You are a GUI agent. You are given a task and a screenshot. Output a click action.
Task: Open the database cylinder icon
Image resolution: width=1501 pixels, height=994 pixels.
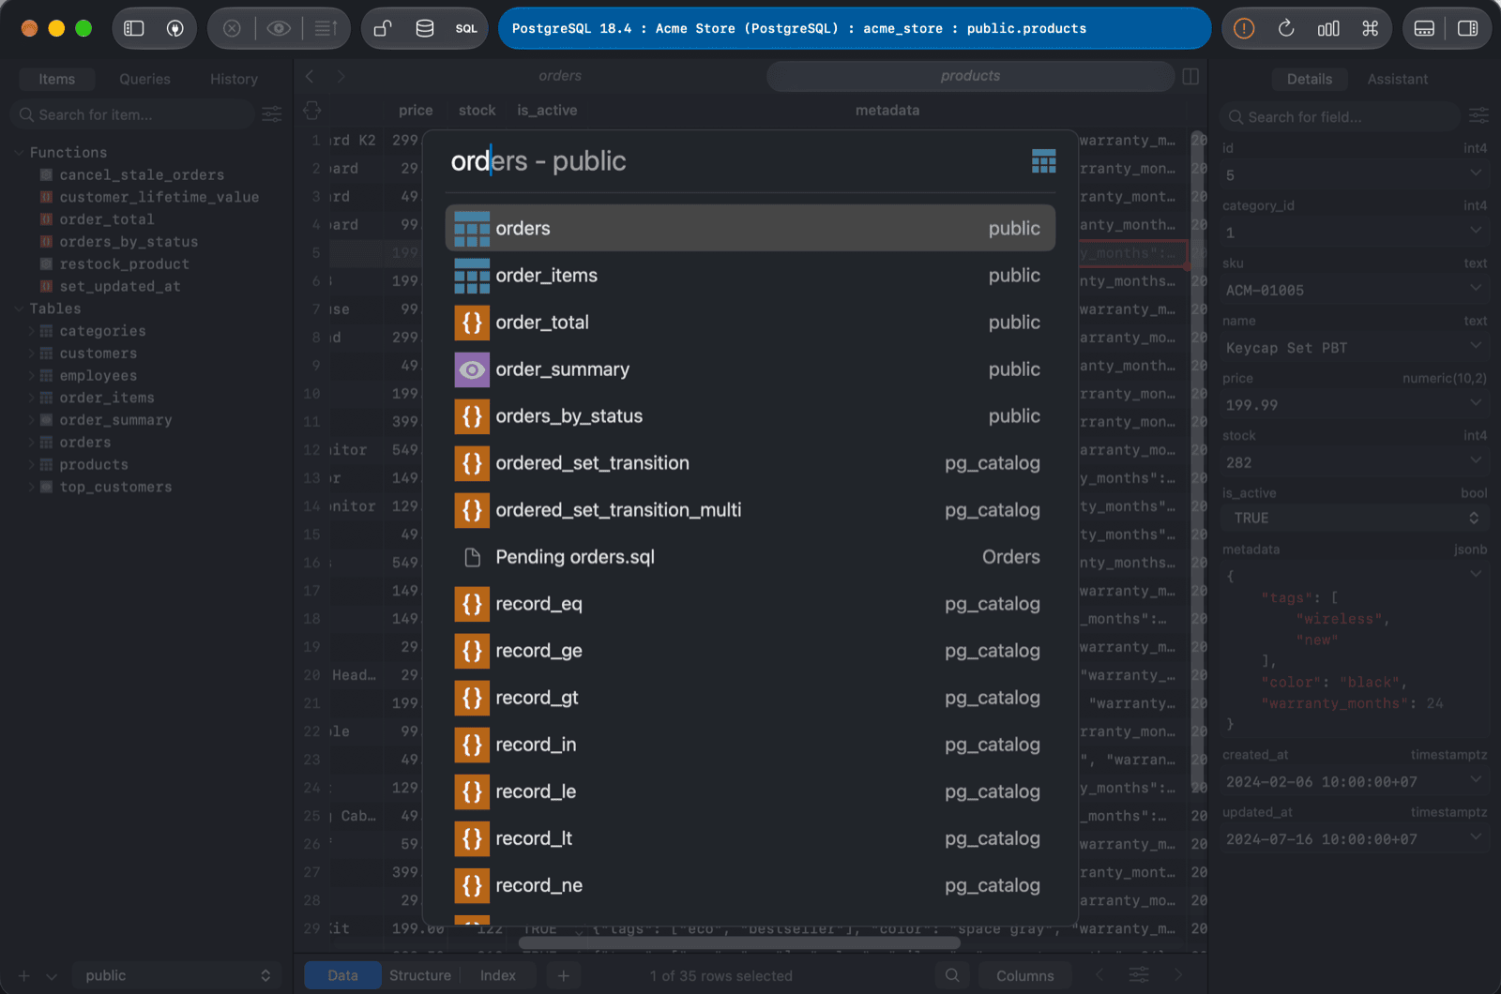pyautogui.click(x=425, y=28)
